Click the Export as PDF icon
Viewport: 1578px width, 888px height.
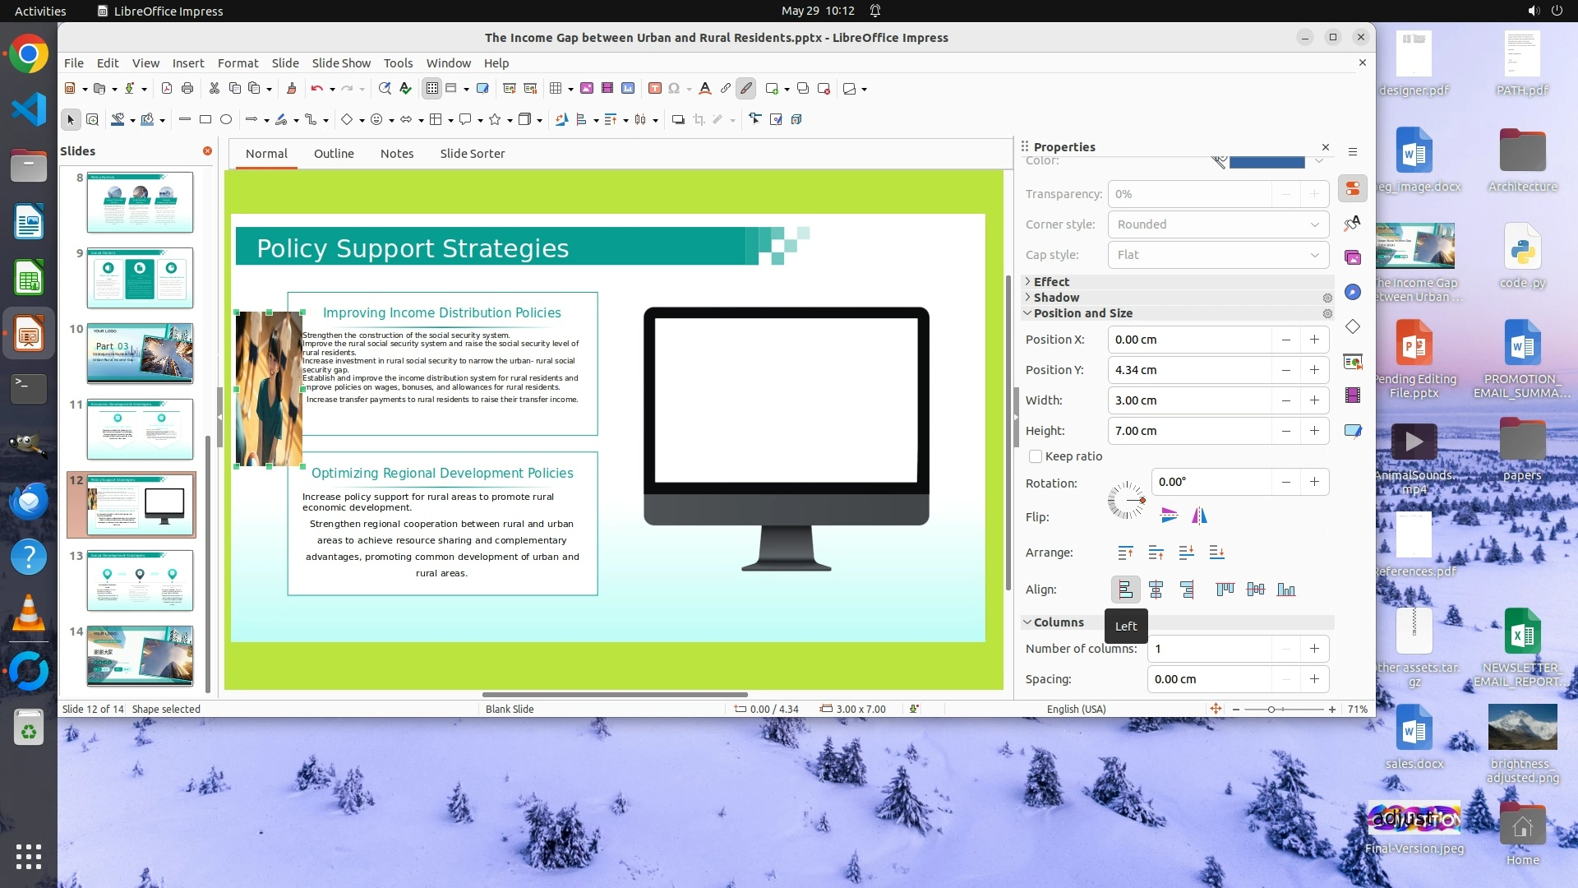coord(167,89)
